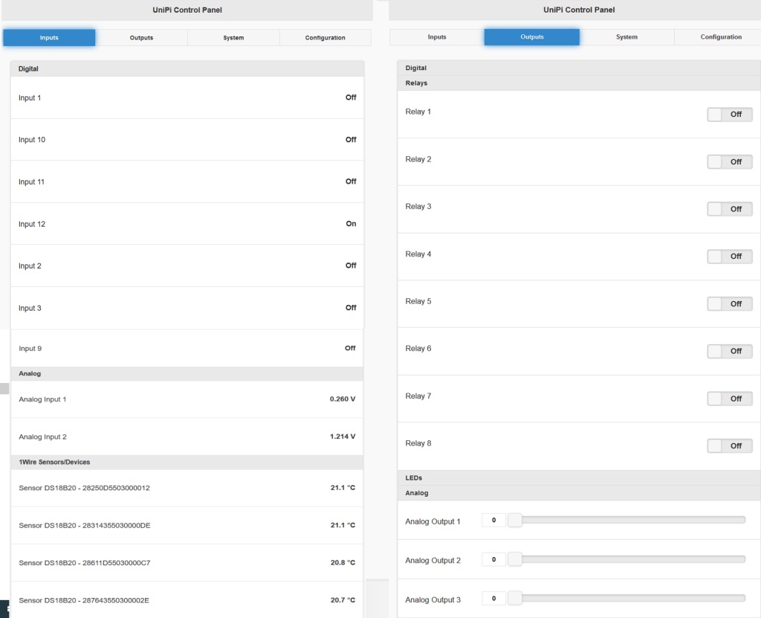Click sensor 287643550300002E row

tap(187, 600)
